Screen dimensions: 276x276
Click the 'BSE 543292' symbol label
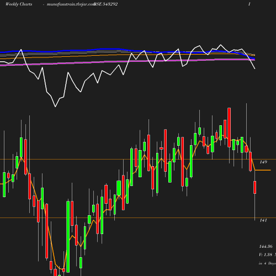[105, 4]
